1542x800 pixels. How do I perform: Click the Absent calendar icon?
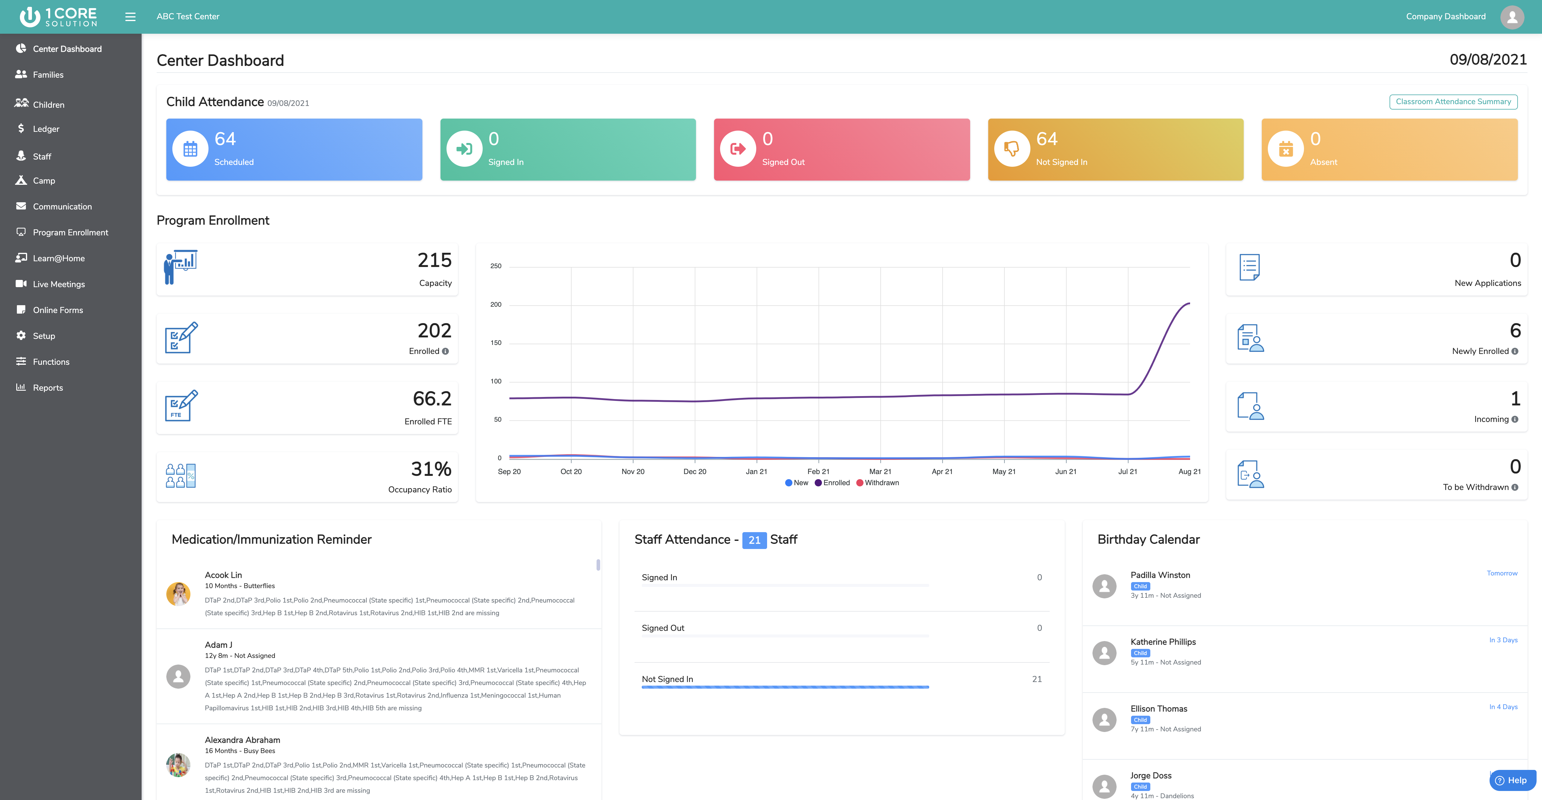tap(1286, 149)
